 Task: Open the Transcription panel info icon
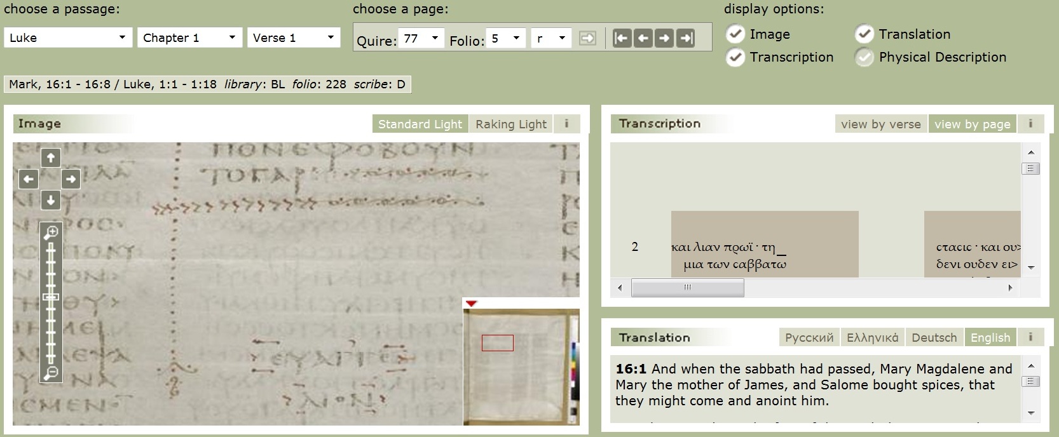coord(1031,124)
